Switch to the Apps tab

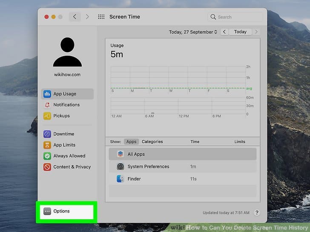click(x=131, y=141)
